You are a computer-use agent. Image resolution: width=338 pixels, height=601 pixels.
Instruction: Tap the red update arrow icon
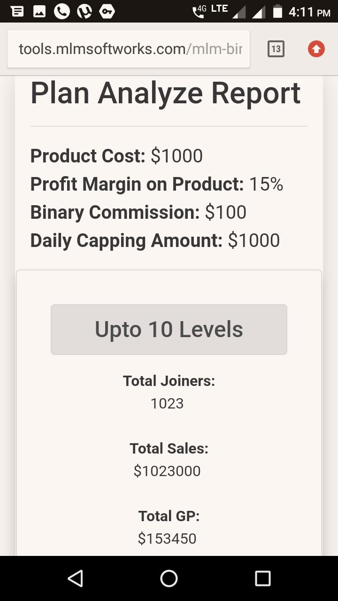[316, 49]
